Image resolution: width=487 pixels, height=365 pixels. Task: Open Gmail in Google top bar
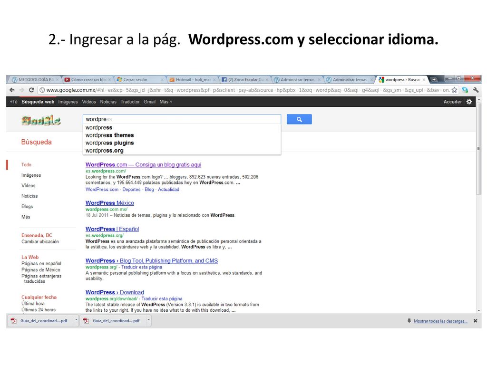click(x=149, y=102)
